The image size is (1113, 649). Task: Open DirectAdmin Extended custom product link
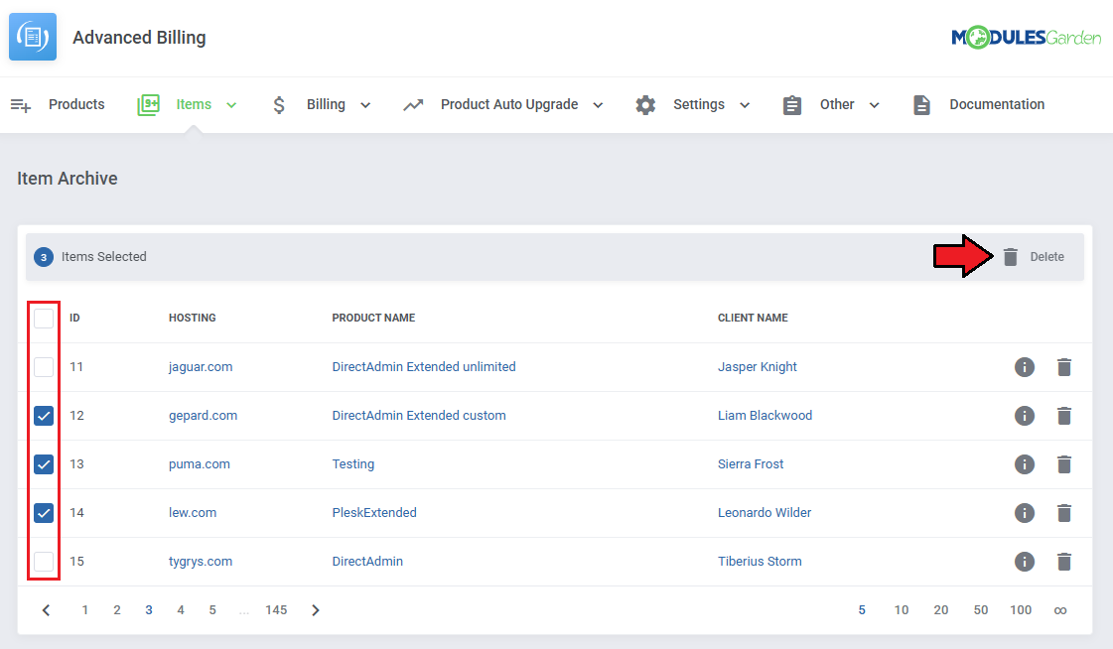click(419, 416)
